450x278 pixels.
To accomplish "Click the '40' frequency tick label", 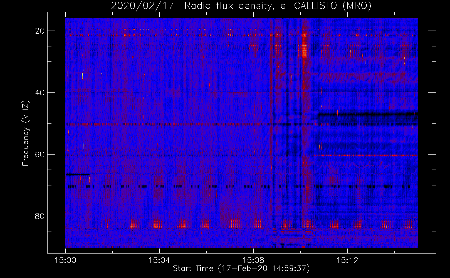I will [x=40, y=93].
